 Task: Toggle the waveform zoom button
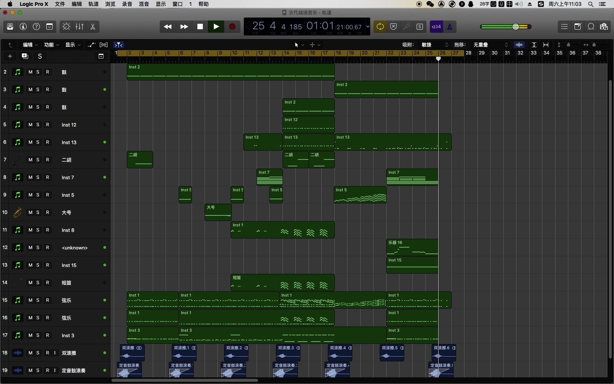click(519, 45)
